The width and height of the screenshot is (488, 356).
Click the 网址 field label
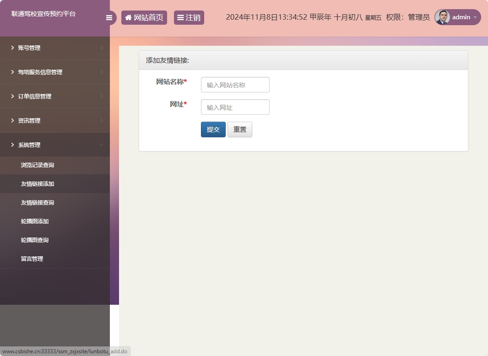[x=178, y=104]
